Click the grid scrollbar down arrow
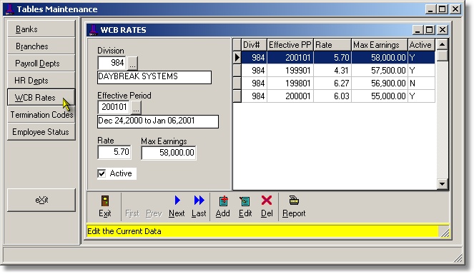The width and height of the screenshot is (474, 274). tap(443, 184)
